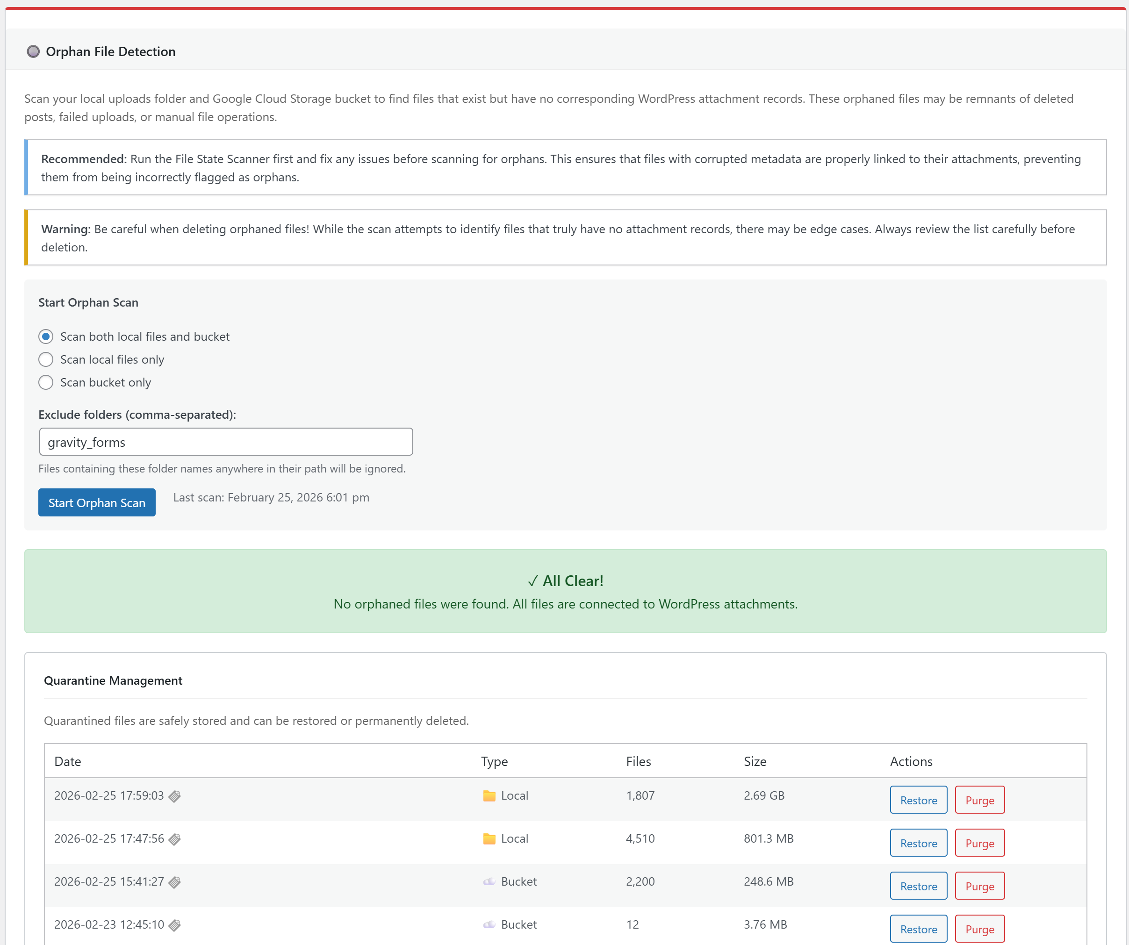Click the folder icon on the 801.3 MB Local row

click(488, 838)
